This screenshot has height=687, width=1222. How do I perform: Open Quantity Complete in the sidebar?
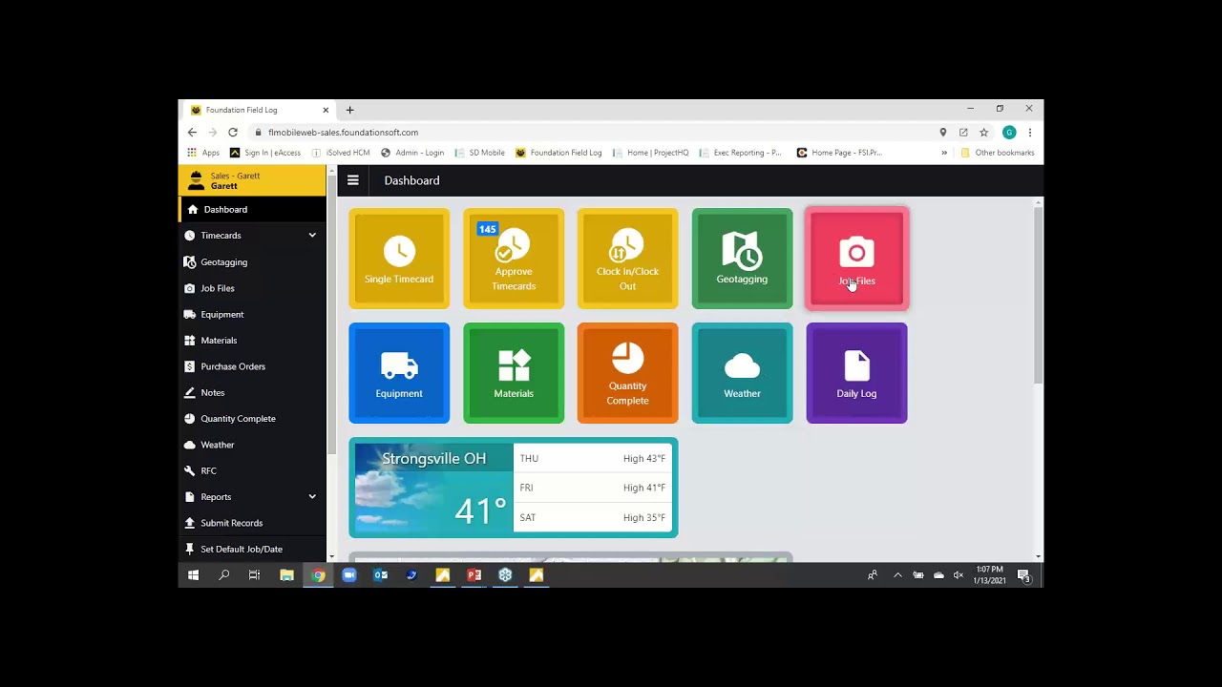(x=252, y=419)
